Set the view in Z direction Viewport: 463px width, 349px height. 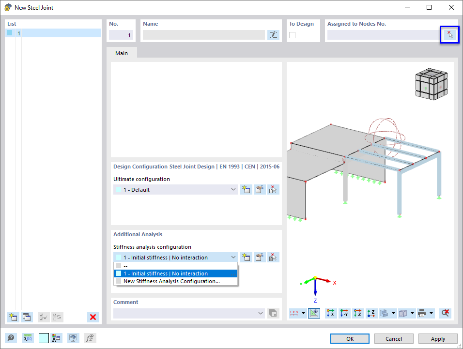tap(357, 313)
